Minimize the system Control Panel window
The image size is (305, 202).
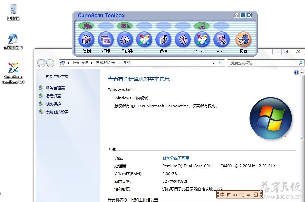tap(277, 52)
